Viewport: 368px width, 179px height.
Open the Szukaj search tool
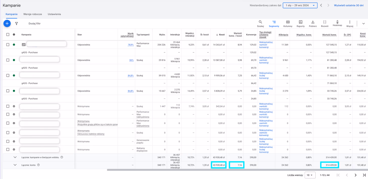[260, 24]
